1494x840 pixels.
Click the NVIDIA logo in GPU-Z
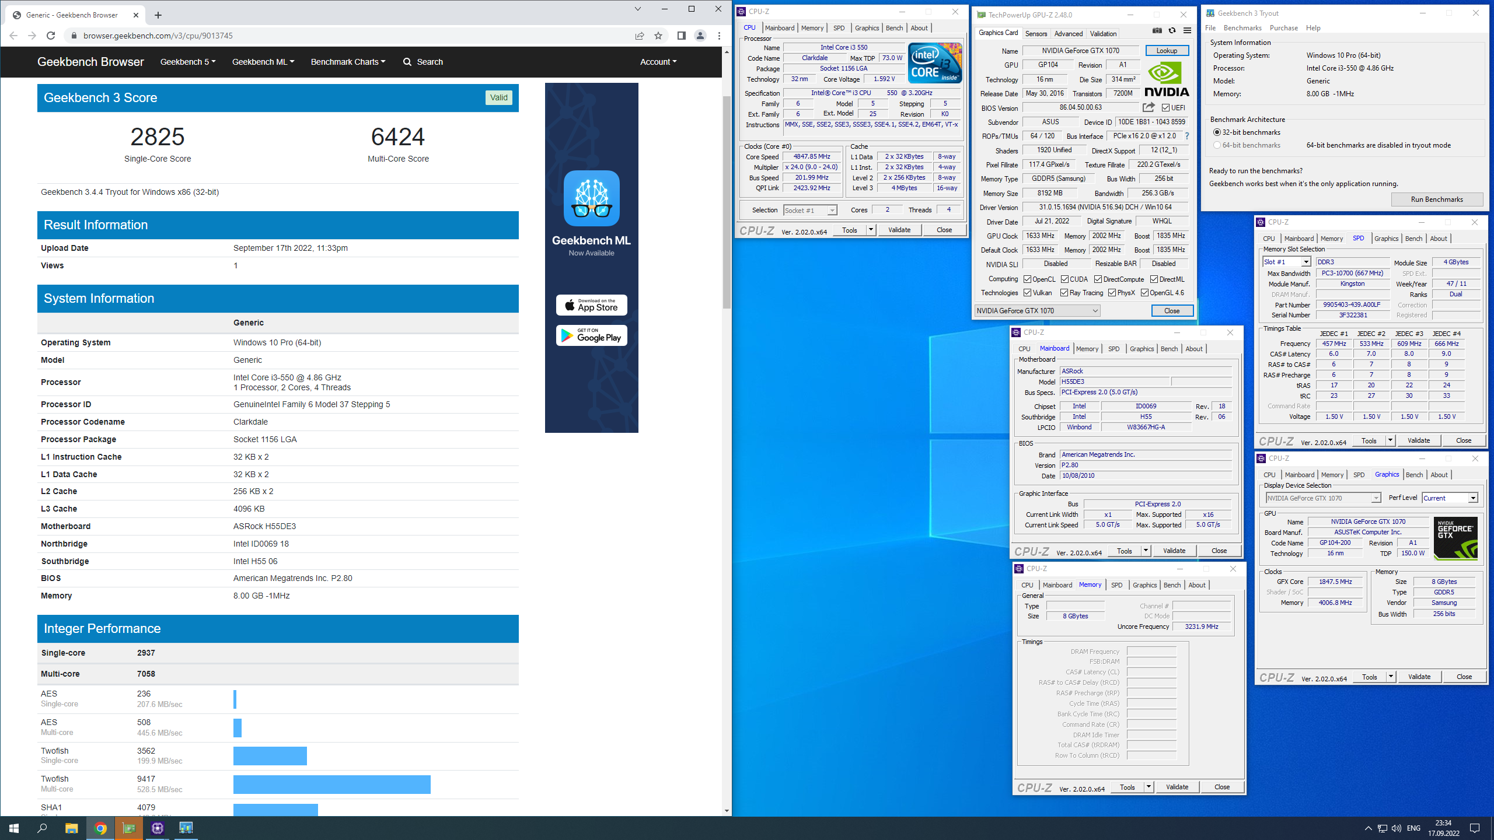(1166, 79)
